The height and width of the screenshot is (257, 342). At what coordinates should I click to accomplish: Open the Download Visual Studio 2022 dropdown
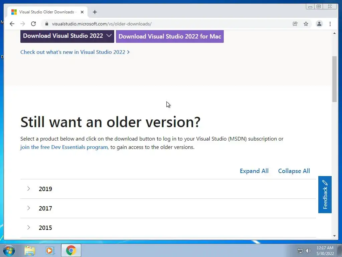pos(67,36)
